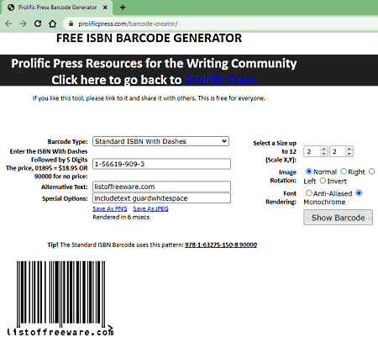The height and width of the screenshot is (337, 378).
Task: Click the Scale X value field
Action: [312, 151]
